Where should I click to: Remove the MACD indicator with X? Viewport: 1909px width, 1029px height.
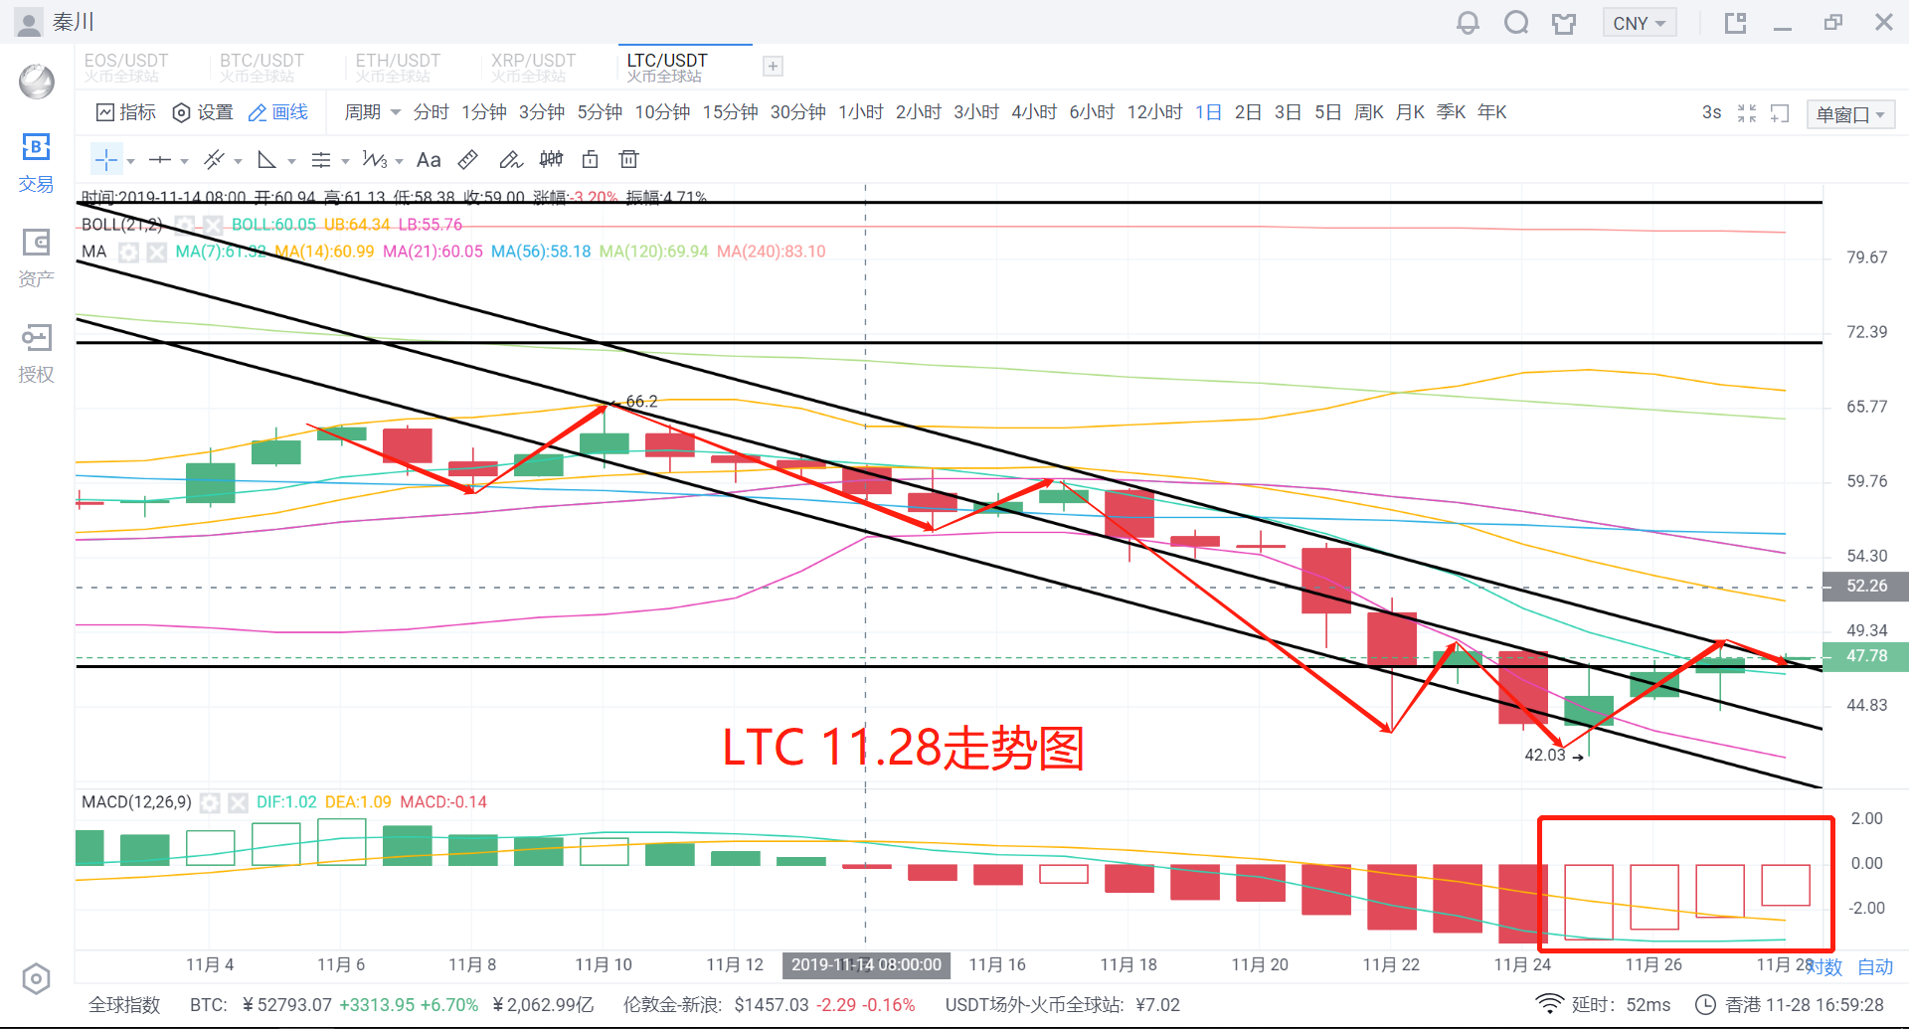pos(238,802)
